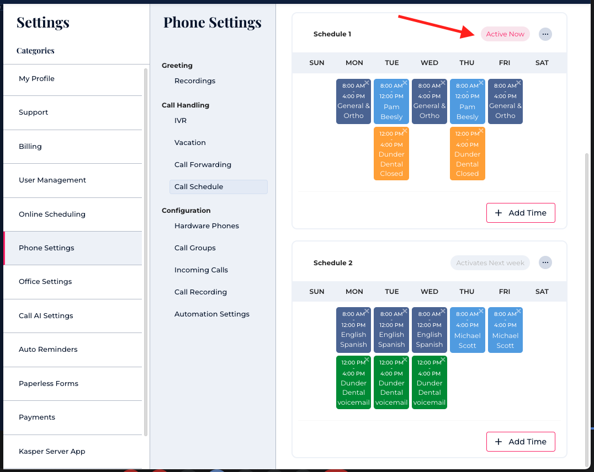Select Call AI Settings category
This screenshot has width=594, height=472.
pyautogui.click(x=46, y=316)
